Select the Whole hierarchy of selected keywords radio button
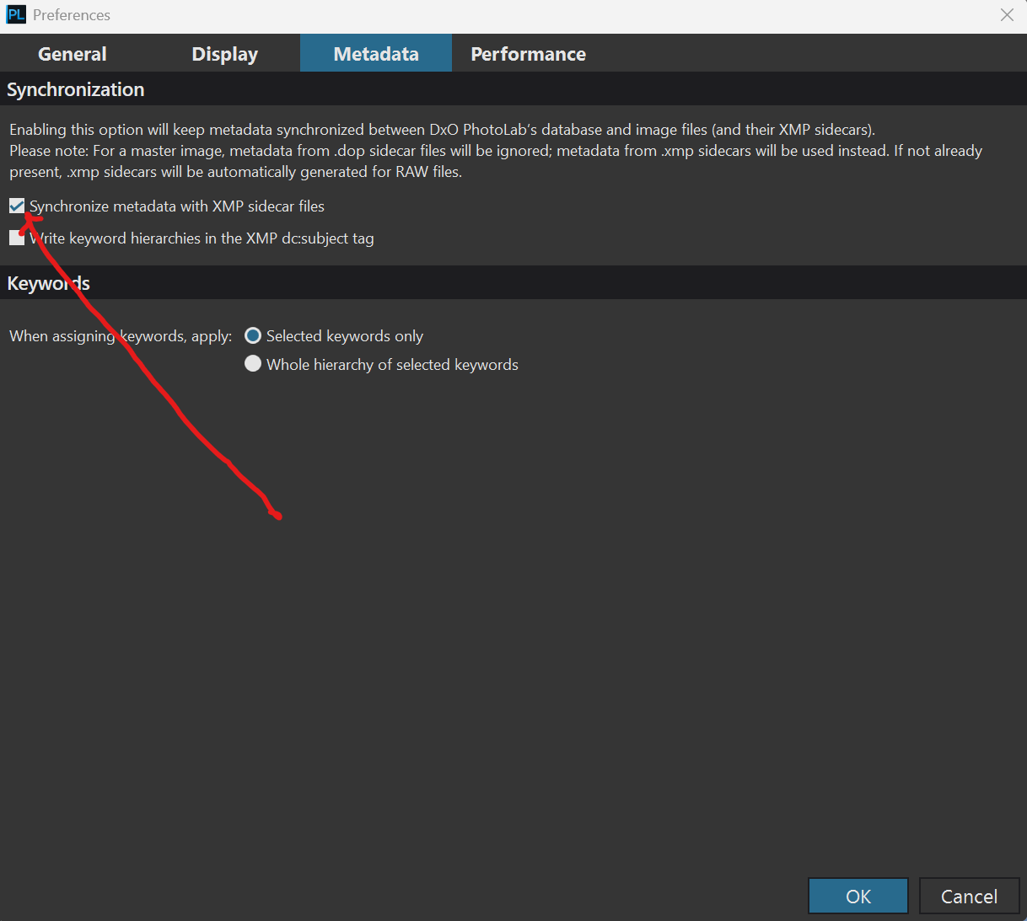 [x=253, y=364]
